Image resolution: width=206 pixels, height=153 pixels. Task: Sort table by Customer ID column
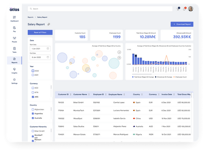point(70,94)
